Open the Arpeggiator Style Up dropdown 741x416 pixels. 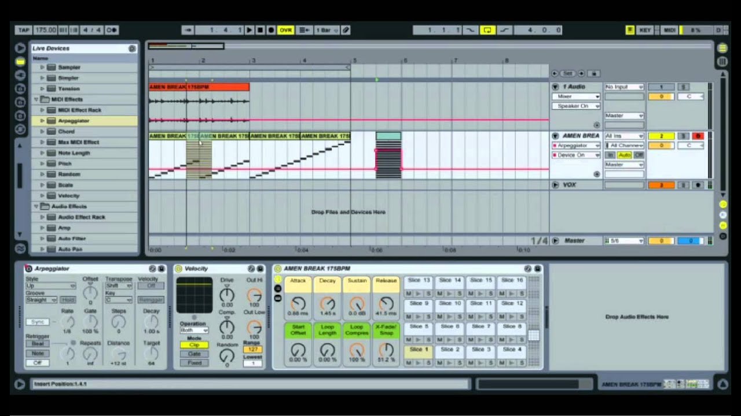[x=50, y=286]
